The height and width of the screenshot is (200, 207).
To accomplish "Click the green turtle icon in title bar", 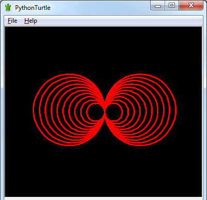I will tap(8, 8).
